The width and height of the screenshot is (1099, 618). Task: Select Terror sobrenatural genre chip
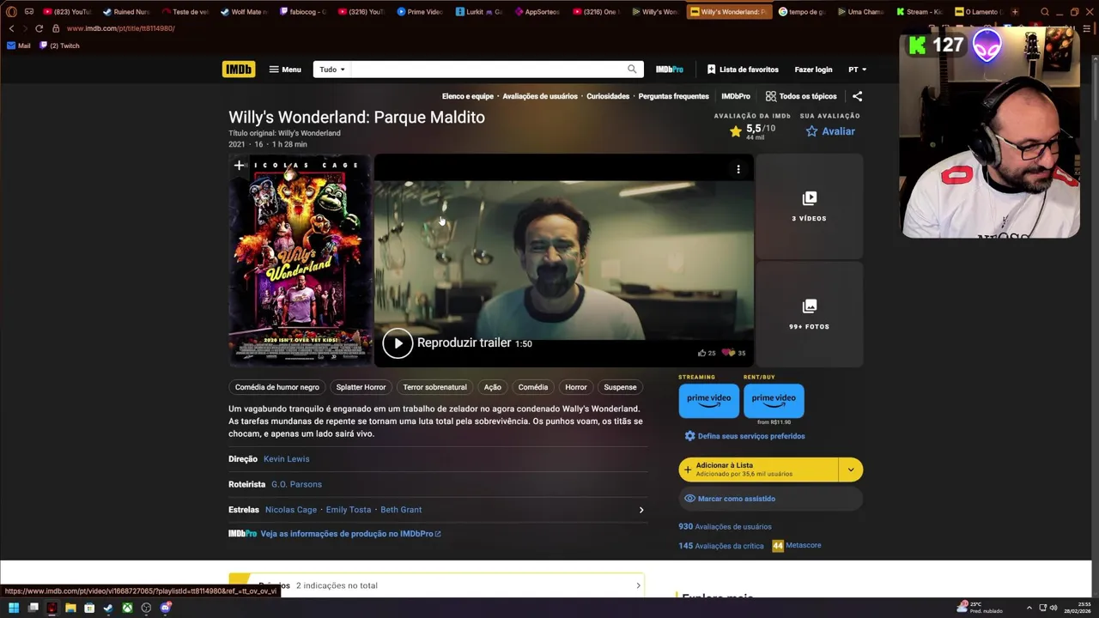coord(434,387)
